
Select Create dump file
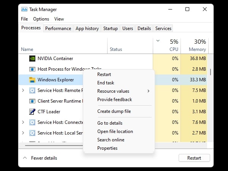[114, 111]
